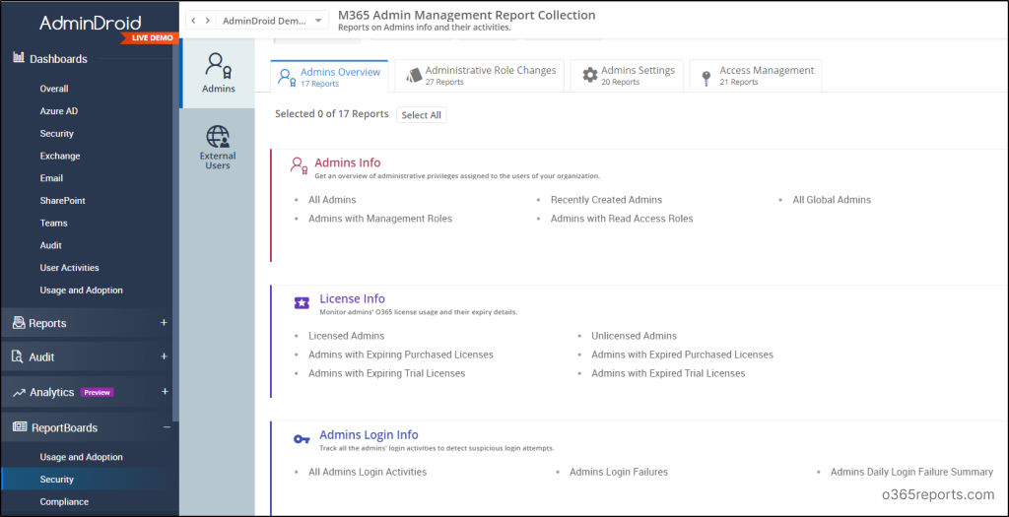This screenshot has height=517, width=1009.
Task: Open Admins with Expired Trial Licenses
Action: click(668, 373)
